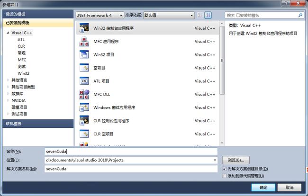The height and width of the screenshot is (196, 308).
Task: Open the 已安装的模板 section
Action: (38, 23)
